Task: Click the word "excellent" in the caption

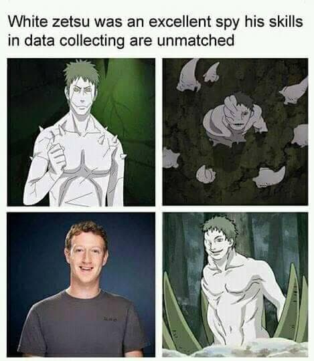Action: point(180,22)
